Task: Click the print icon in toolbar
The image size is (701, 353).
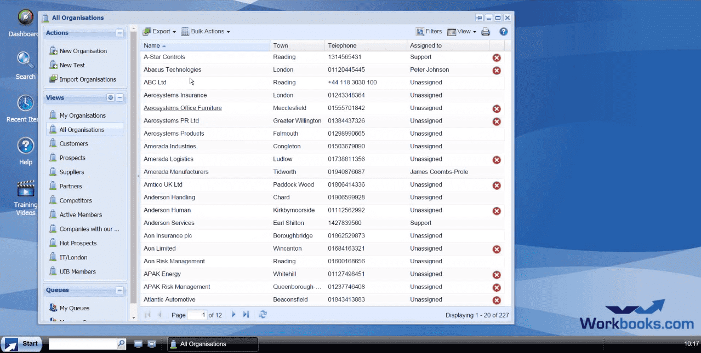Action: (486, 32)
